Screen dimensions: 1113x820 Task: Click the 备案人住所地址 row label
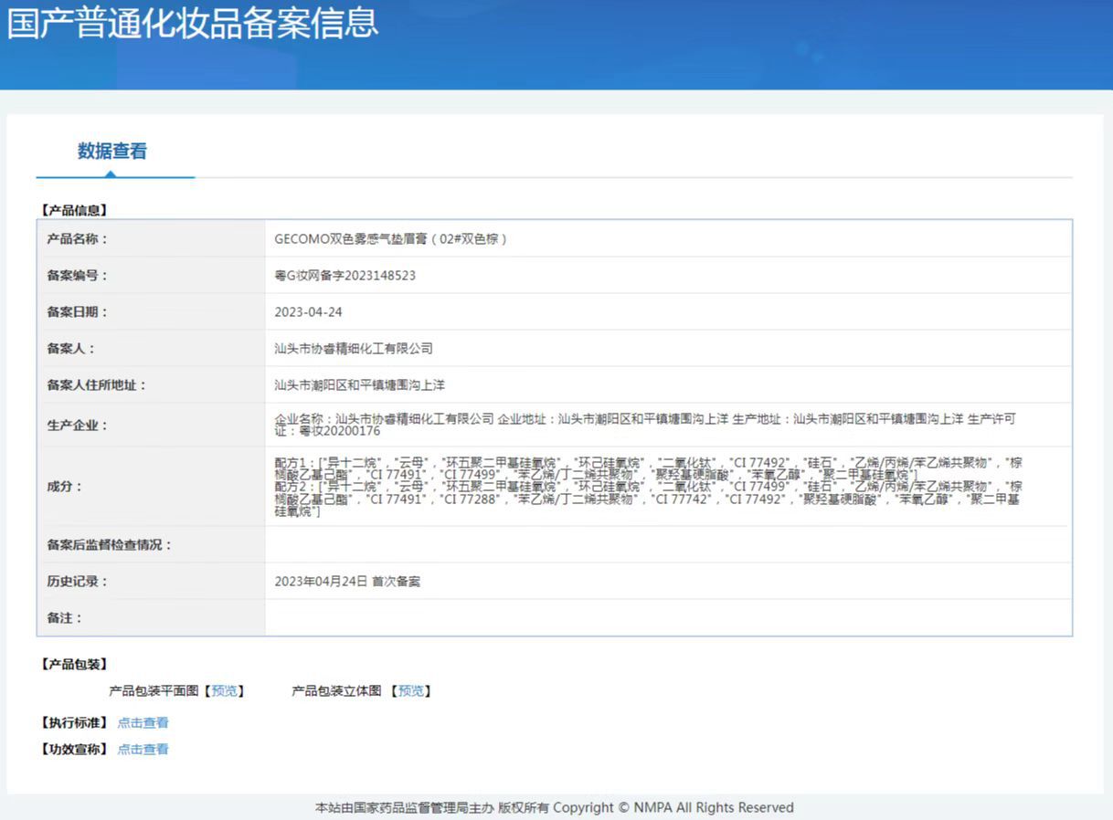[x=96, y=384]
